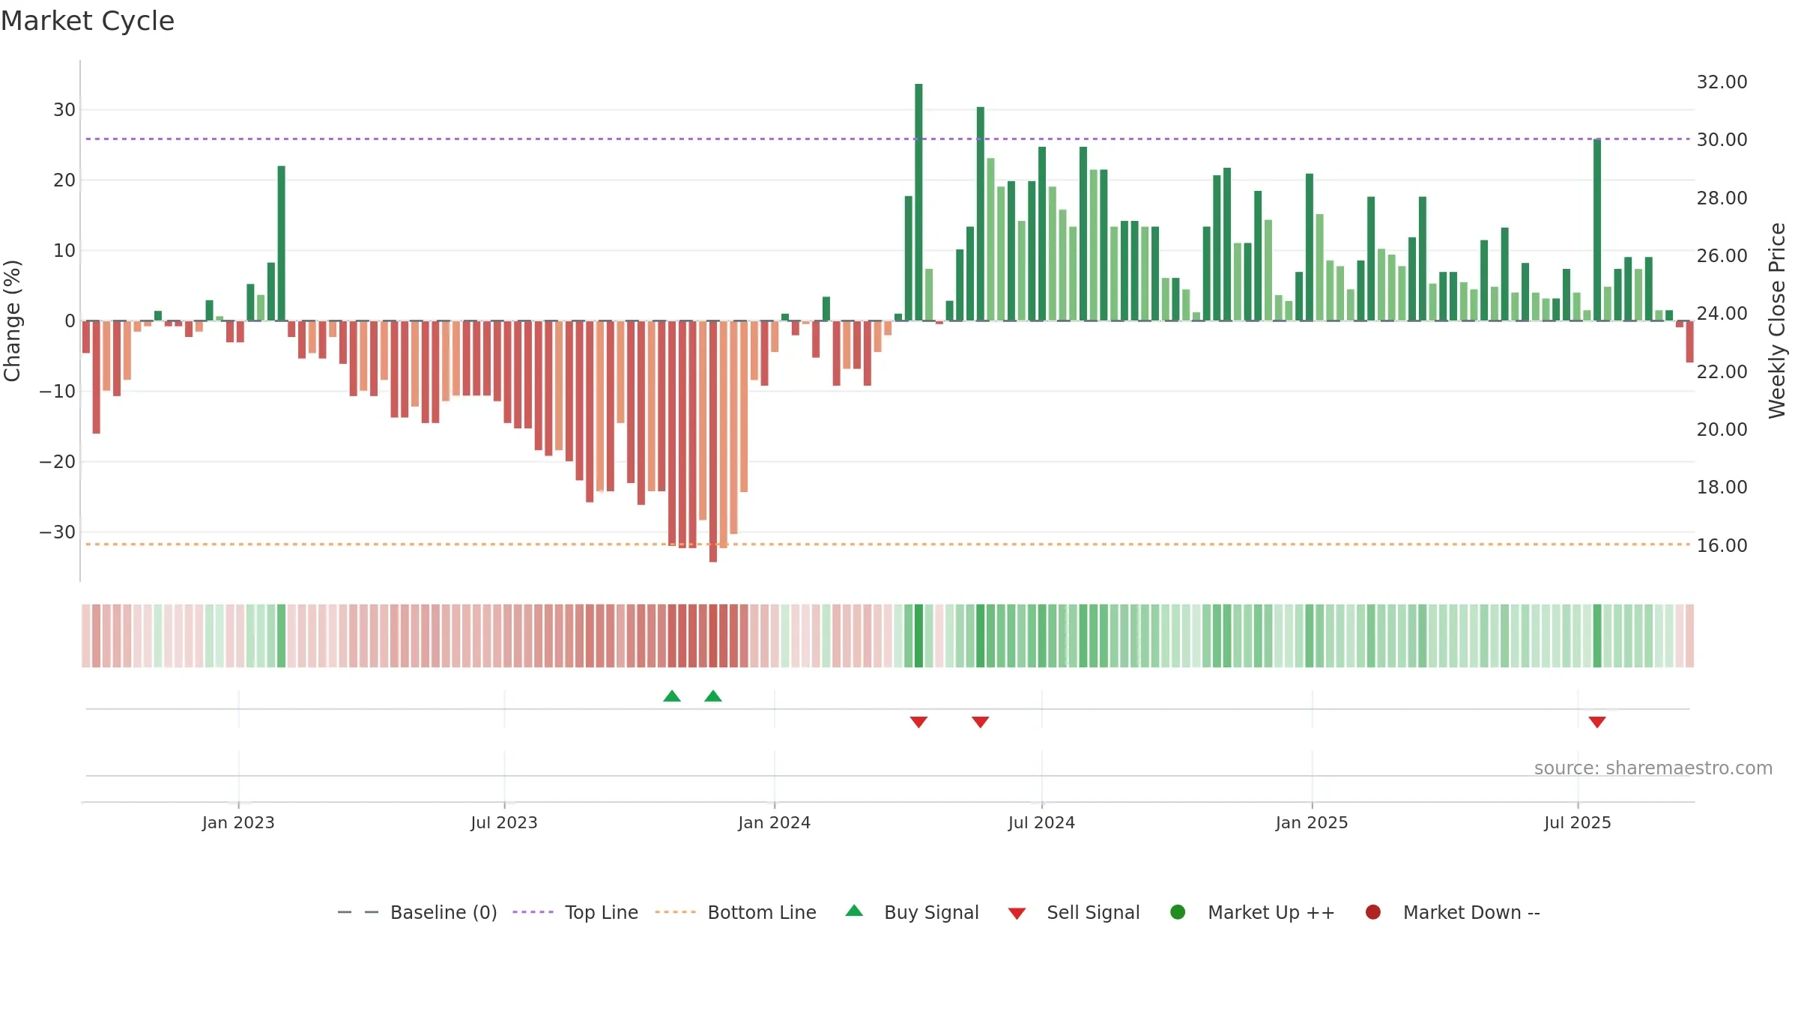Click the Jan 2025 axis label
The width and height of the screenshot is (1798, 1011).
1312,822
